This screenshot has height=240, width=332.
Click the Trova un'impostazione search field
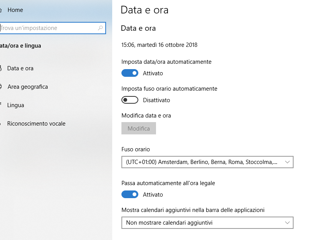(x=53, y=28)
